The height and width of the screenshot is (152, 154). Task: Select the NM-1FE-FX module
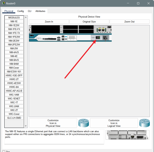[x=14, y=29]
